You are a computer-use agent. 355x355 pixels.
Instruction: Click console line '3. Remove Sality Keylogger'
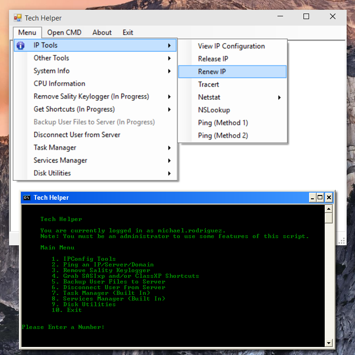(x=101, y=270)
